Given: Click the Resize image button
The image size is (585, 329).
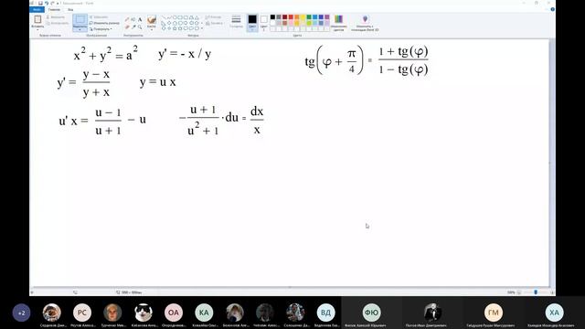Looking at the screenshot, I should (104, 23).
